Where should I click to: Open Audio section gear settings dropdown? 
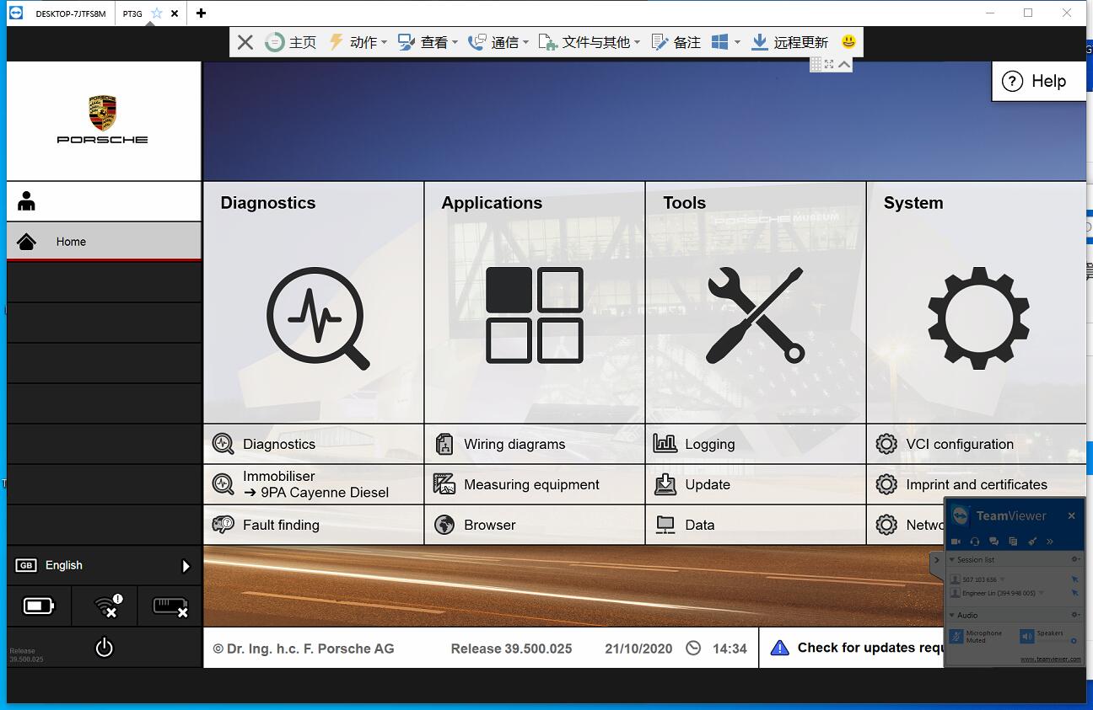click(1075, 616)
